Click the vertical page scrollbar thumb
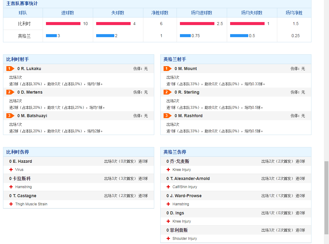 pyautogui.click(x=326, y=198)
